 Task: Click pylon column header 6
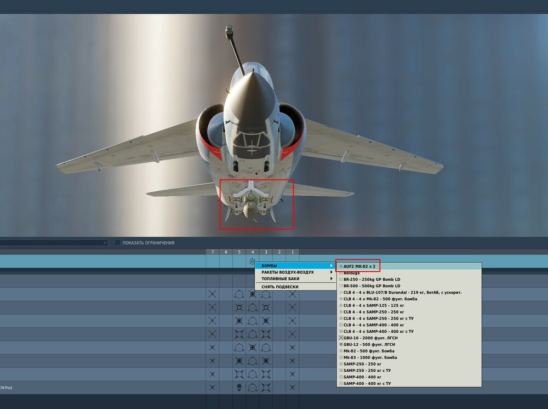(226, 252)
